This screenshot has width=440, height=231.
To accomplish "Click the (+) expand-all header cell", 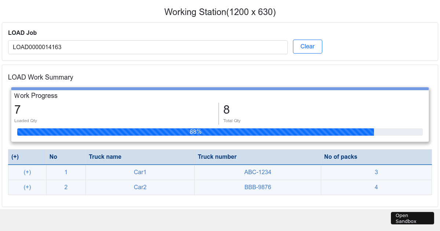I will coord(15,157).
